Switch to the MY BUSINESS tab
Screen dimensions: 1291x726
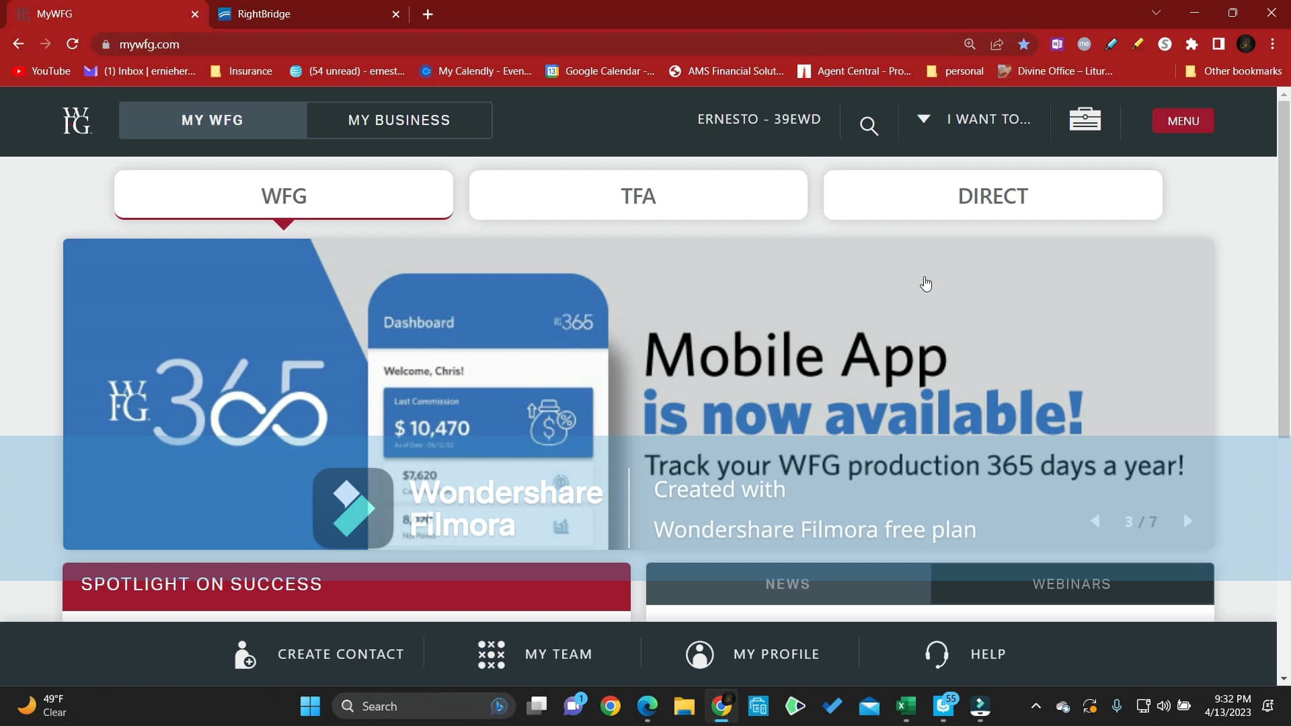click(399, 120)
